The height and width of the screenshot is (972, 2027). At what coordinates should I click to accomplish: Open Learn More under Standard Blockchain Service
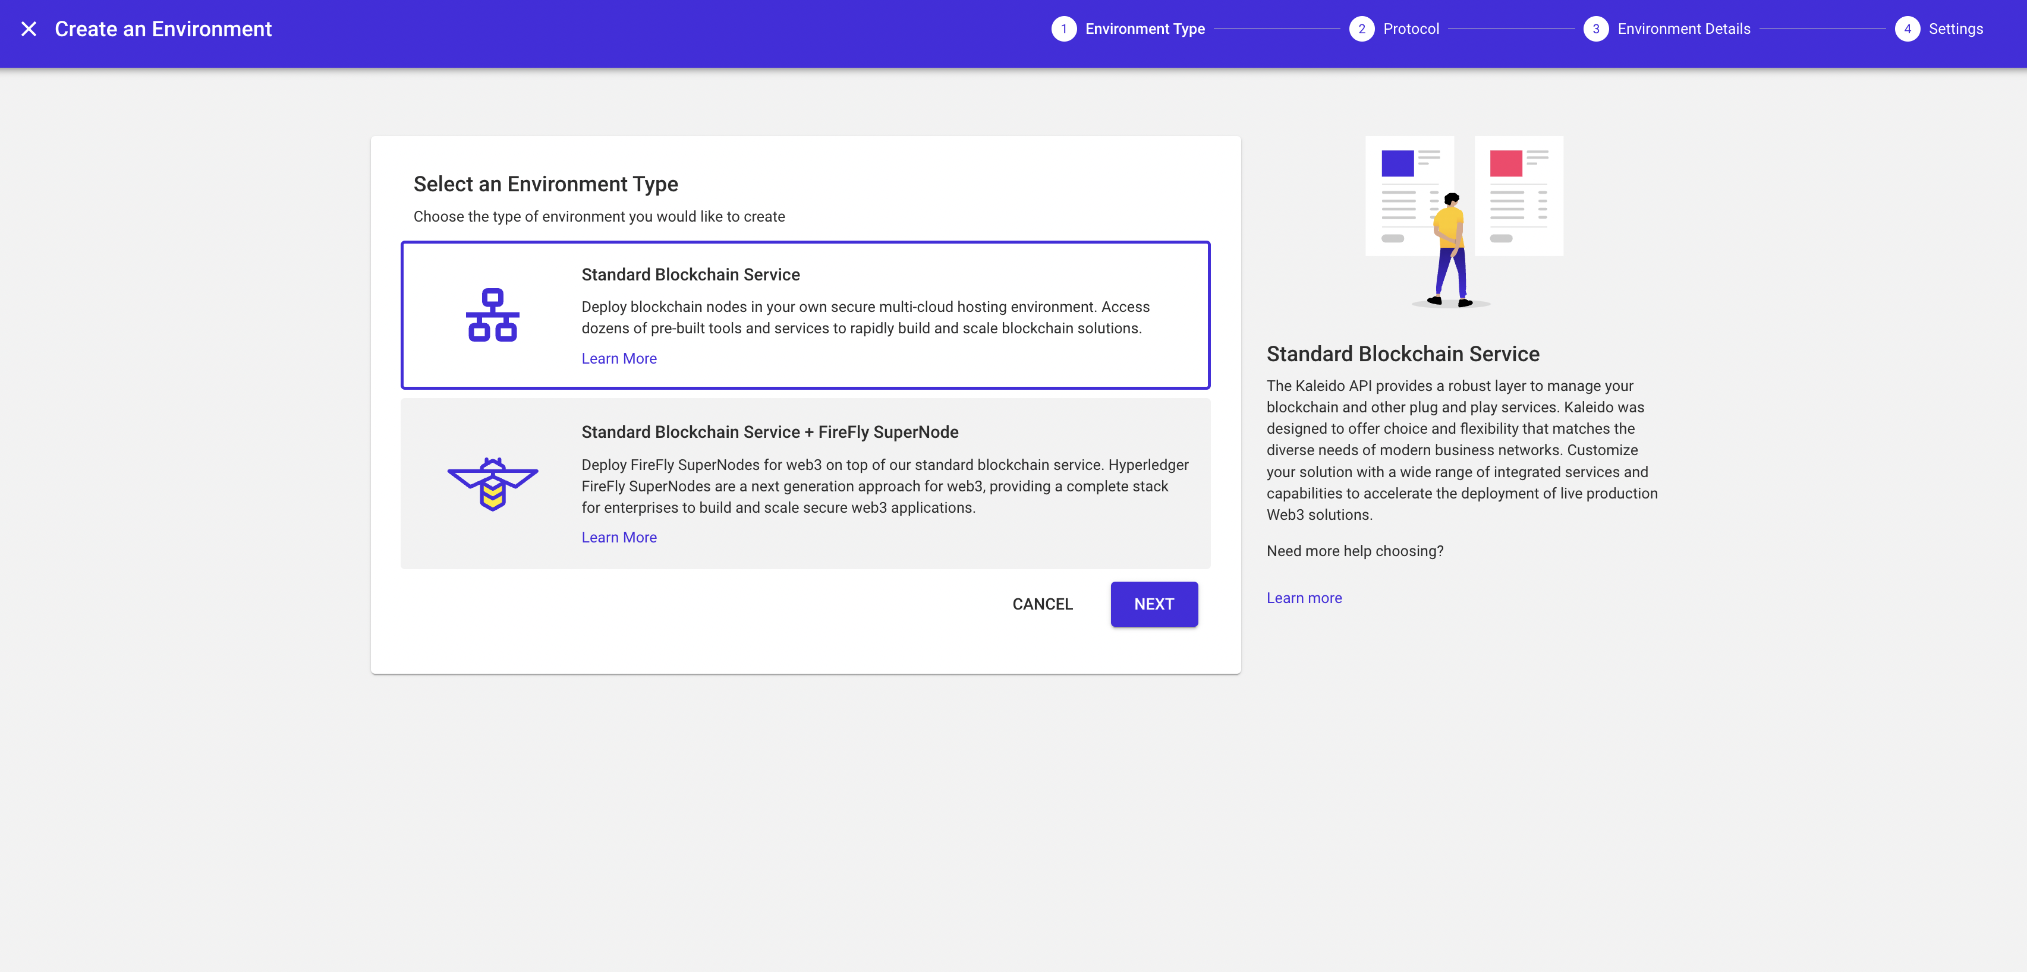[618, 359]
